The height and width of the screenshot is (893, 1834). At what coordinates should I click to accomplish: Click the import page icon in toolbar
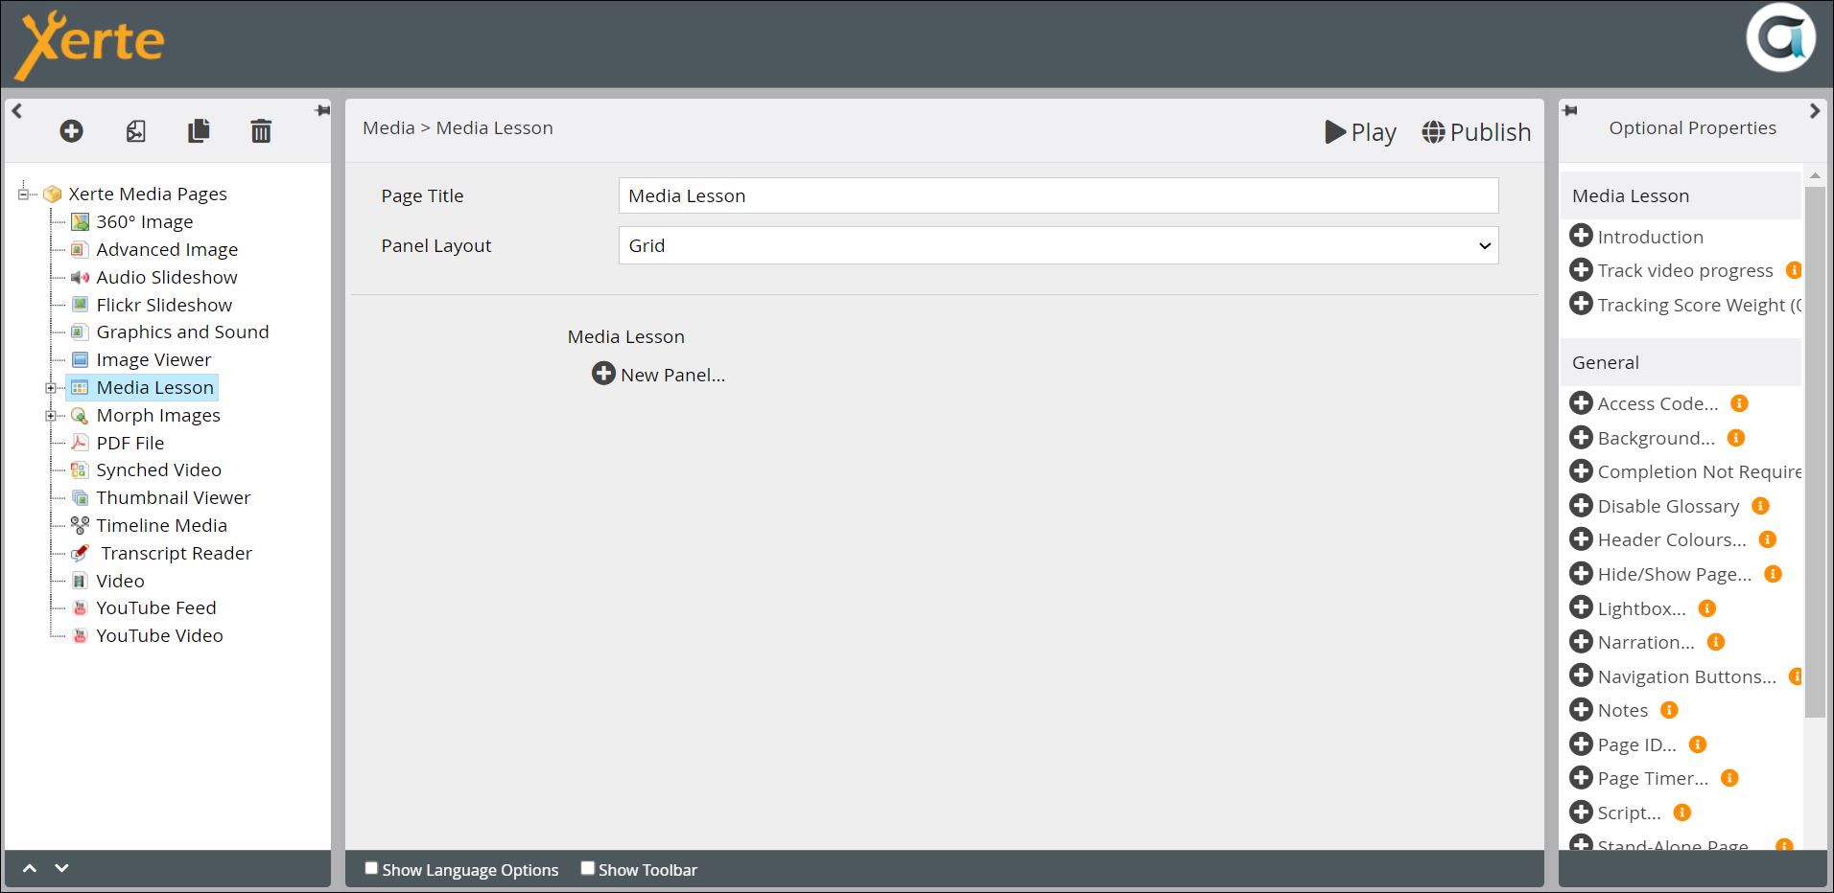[x=136, y=131]
